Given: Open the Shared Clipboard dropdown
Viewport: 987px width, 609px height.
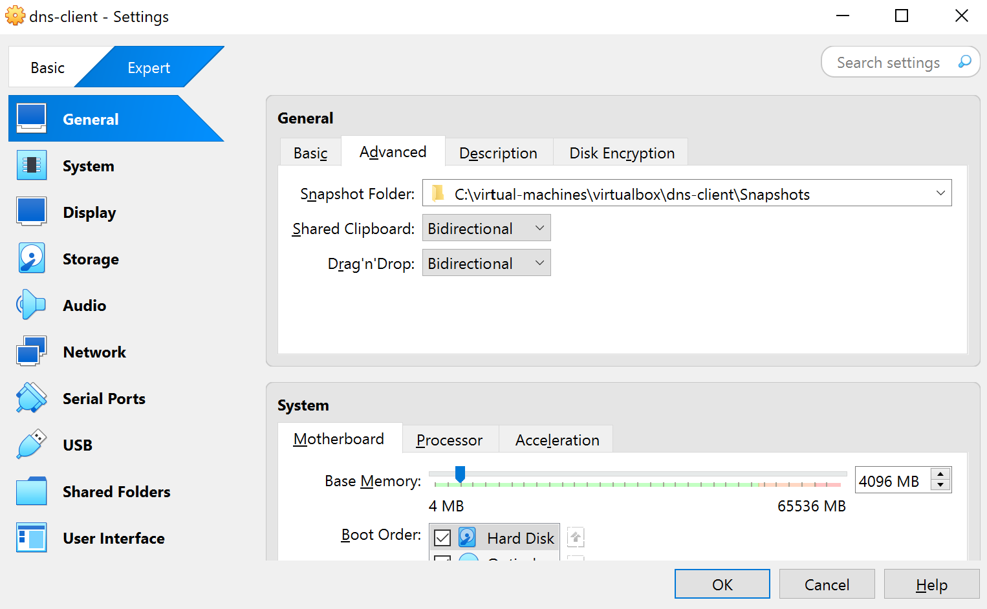Looking at the screenshot, I should click(486, 228).
